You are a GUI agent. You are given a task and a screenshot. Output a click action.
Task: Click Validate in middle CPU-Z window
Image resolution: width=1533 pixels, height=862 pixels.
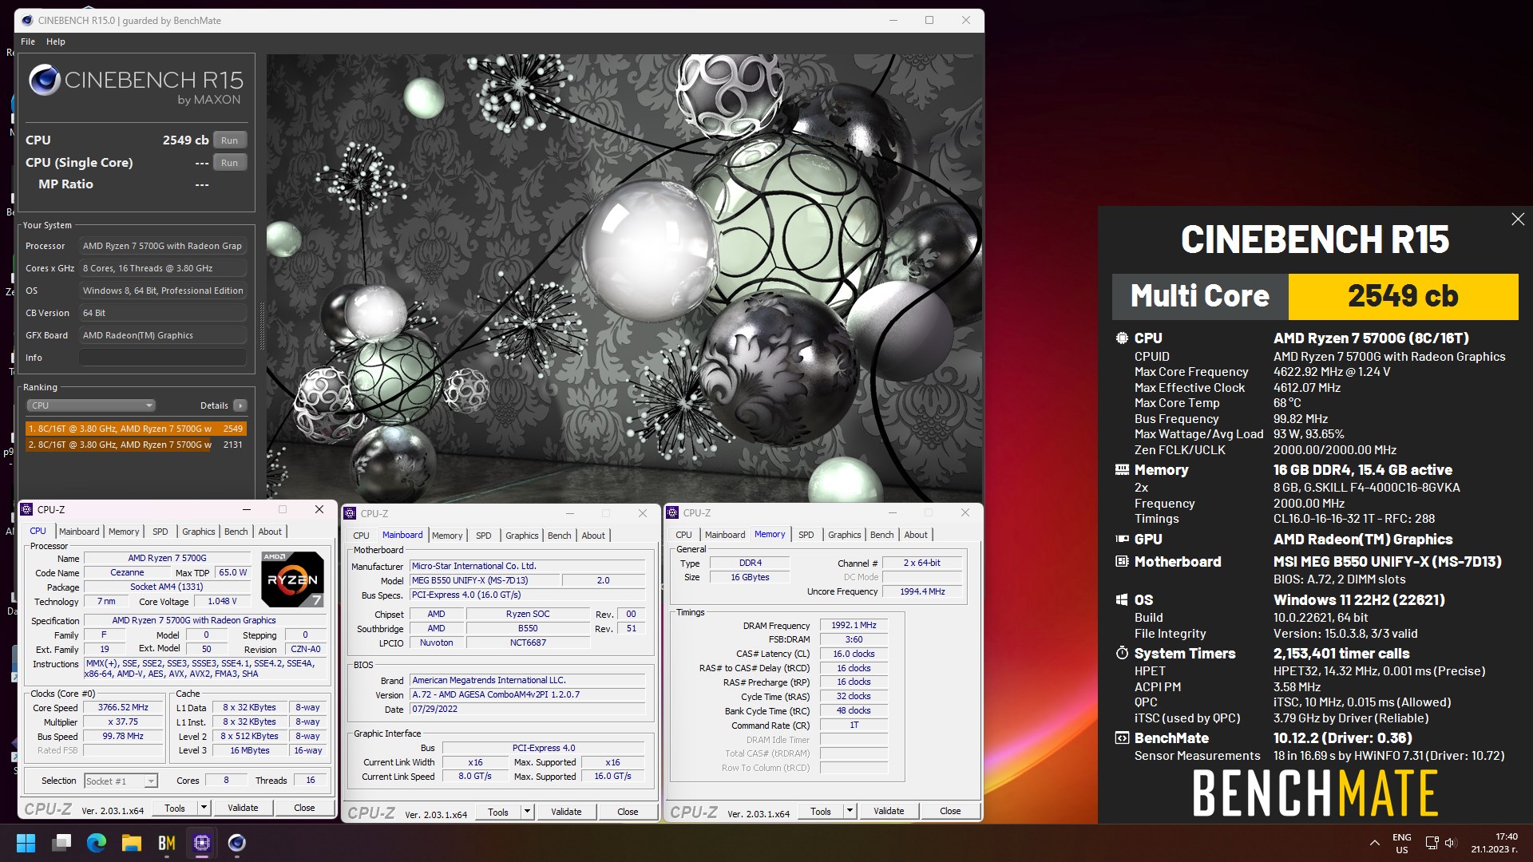[566, 813]
